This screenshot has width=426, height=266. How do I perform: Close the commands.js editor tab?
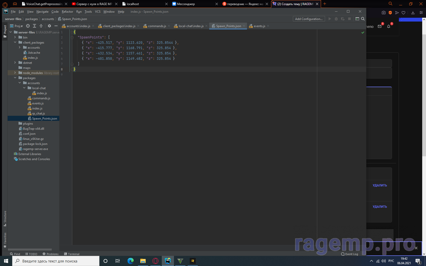click(x=169, y=26)
